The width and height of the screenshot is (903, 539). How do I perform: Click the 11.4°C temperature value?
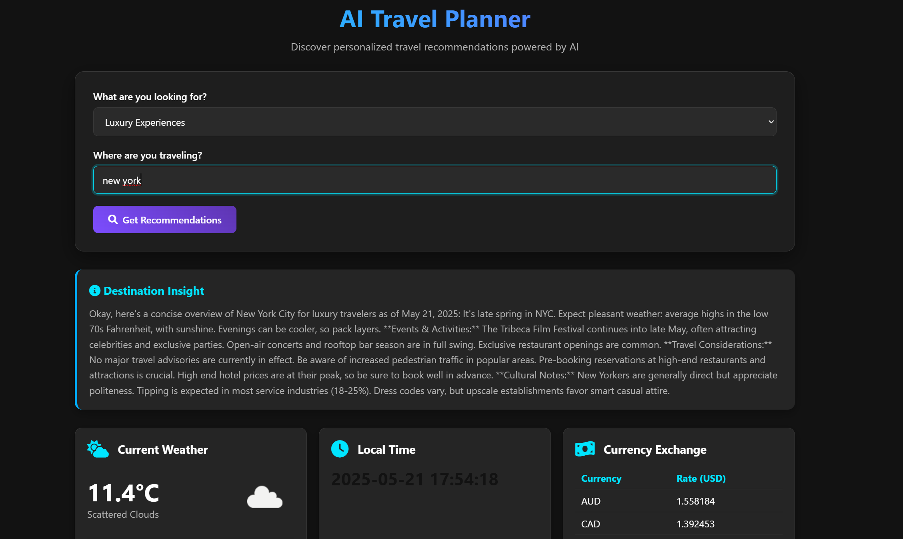(x=124, y=493)
